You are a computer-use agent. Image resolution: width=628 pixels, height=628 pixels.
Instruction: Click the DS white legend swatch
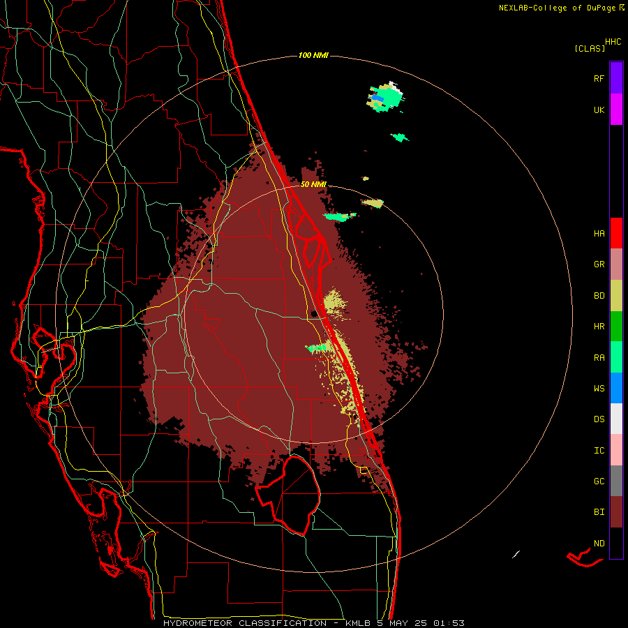pyautogui.click(x=616, y=419)
